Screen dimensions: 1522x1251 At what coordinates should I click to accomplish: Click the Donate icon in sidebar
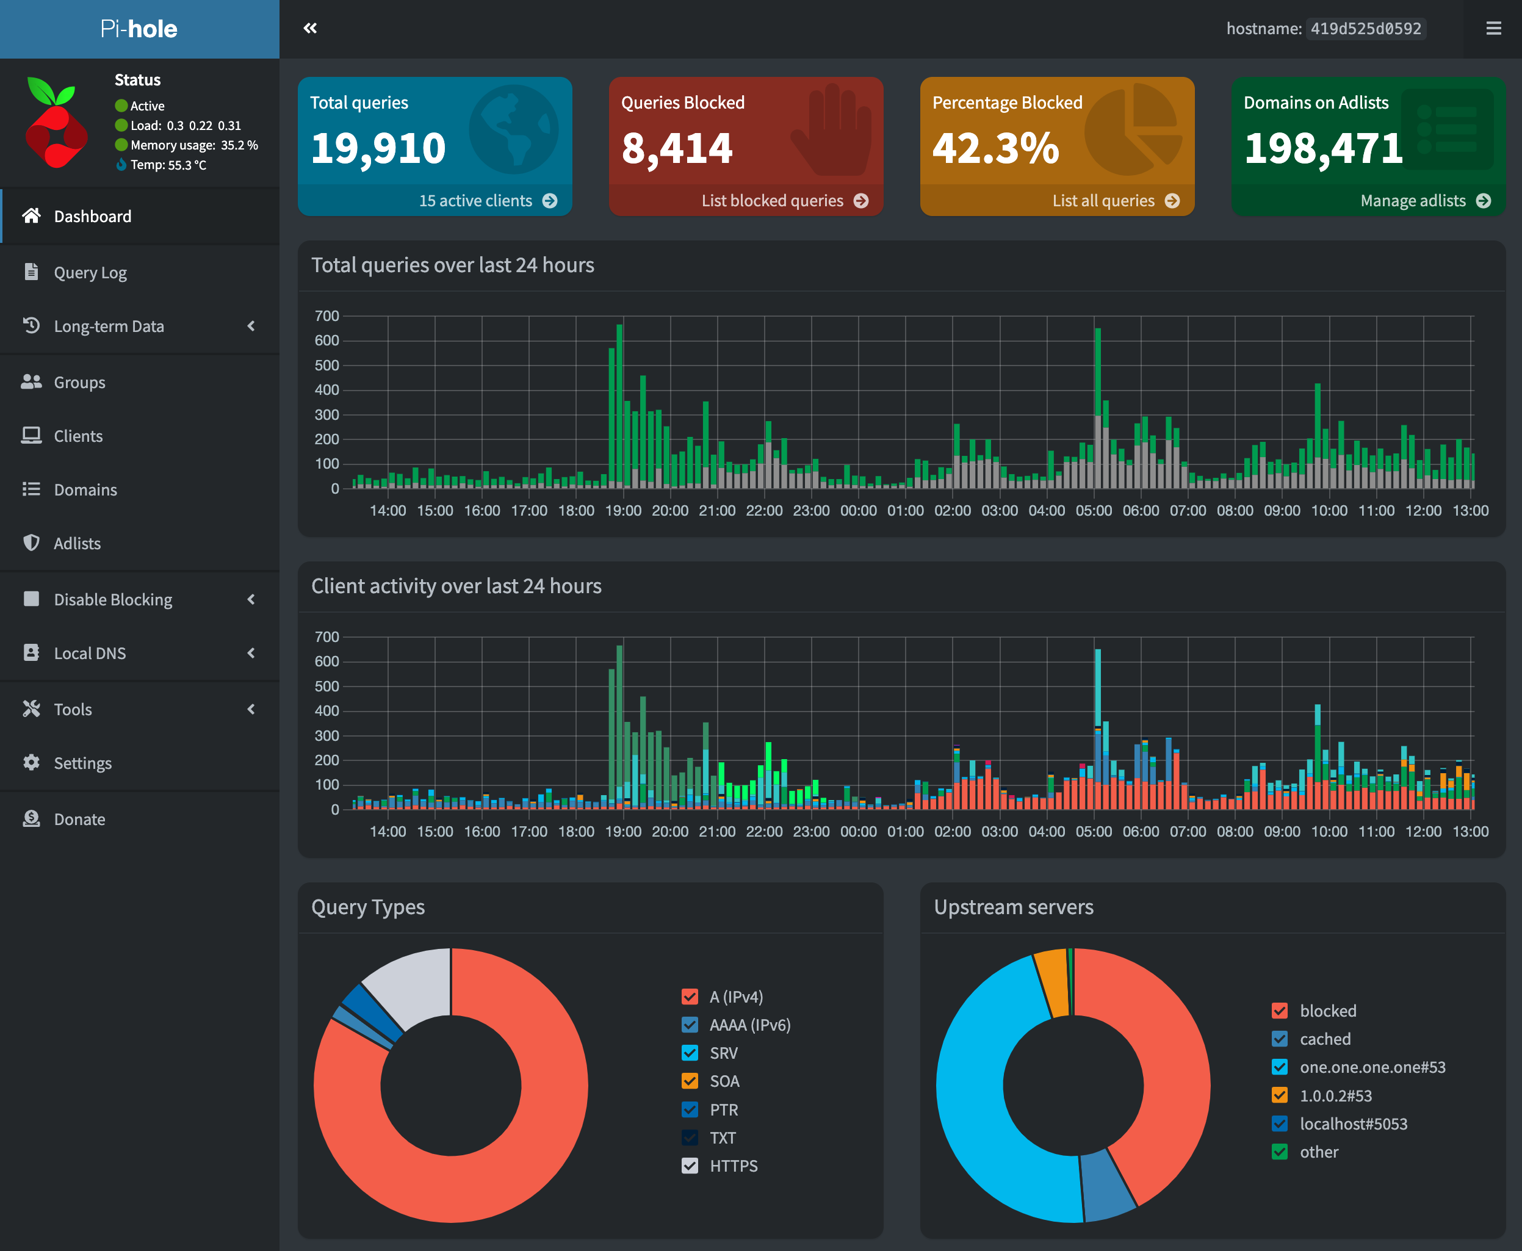(31, 818)
